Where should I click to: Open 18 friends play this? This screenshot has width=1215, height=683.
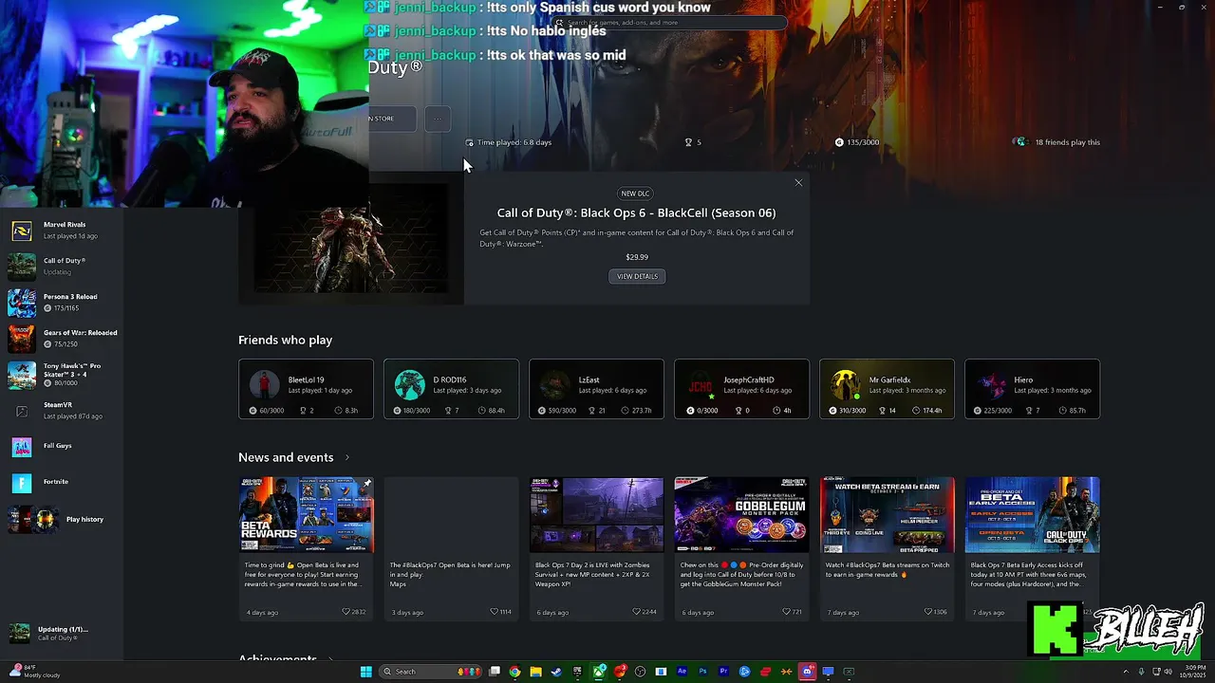(x=1056, y=142)
